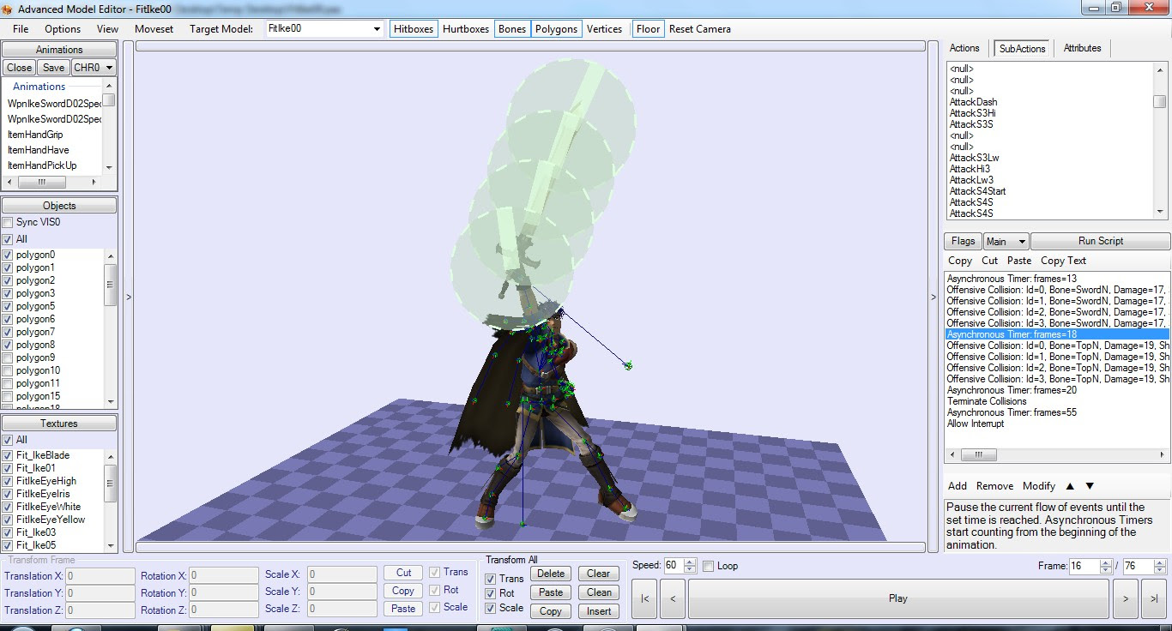
Task: Open the Main script dropdown
Action: coord(1006,242)
